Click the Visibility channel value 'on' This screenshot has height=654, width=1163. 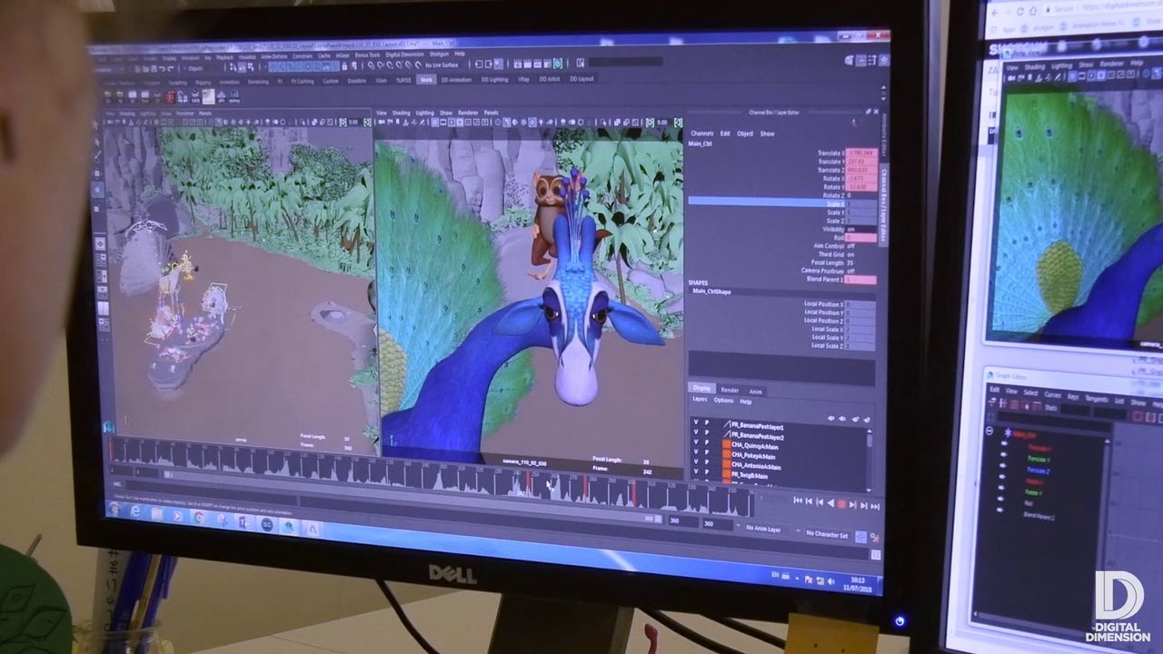tap(851, 229)
